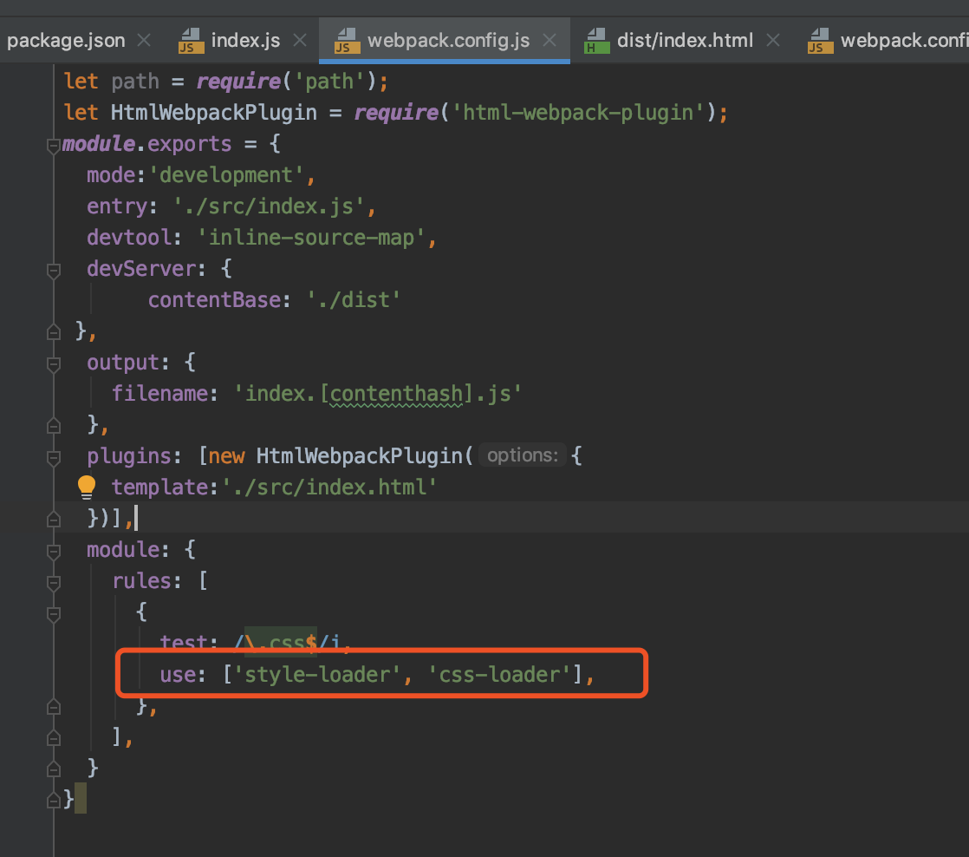Screen dimensions: 969x857
Task: Click the yellow lightbulb quick-fix icon
Action: click(x=87, y=487)
